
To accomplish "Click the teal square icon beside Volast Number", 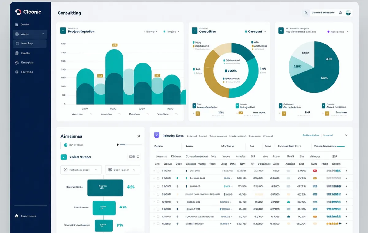I will pos(64,157).
